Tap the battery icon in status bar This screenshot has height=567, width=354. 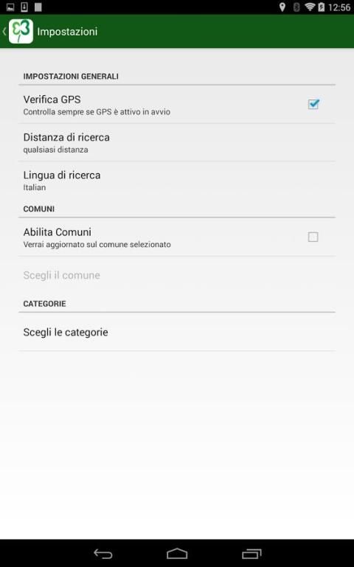click(x=321, y=7)
